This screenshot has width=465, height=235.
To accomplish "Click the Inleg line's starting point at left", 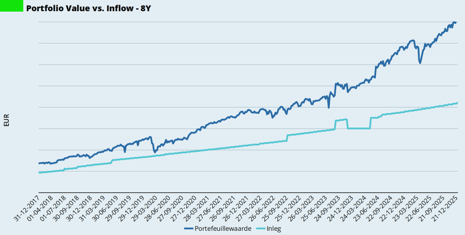I will [39, 173].
